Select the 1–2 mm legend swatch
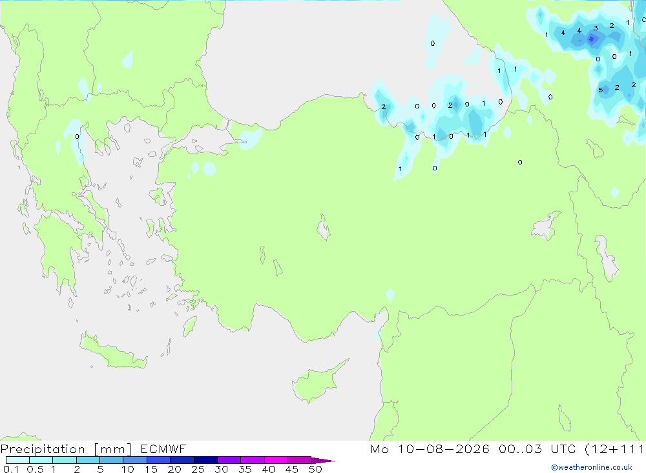The width and height of the screenshot is (646, 473). pyautogui.click(x=64, y=460)
